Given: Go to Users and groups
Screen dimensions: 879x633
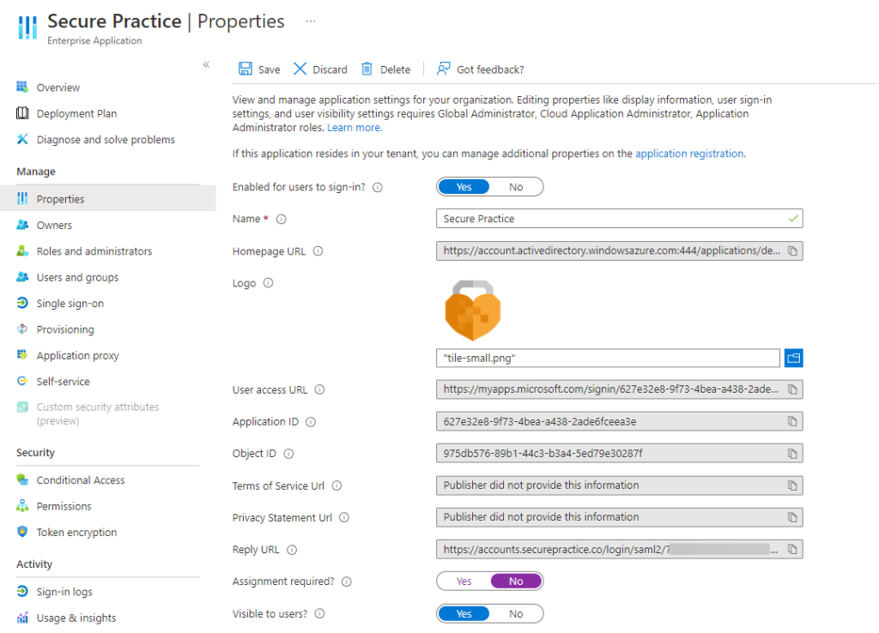Looking at the screenshot, I should [x=77, y=278].
